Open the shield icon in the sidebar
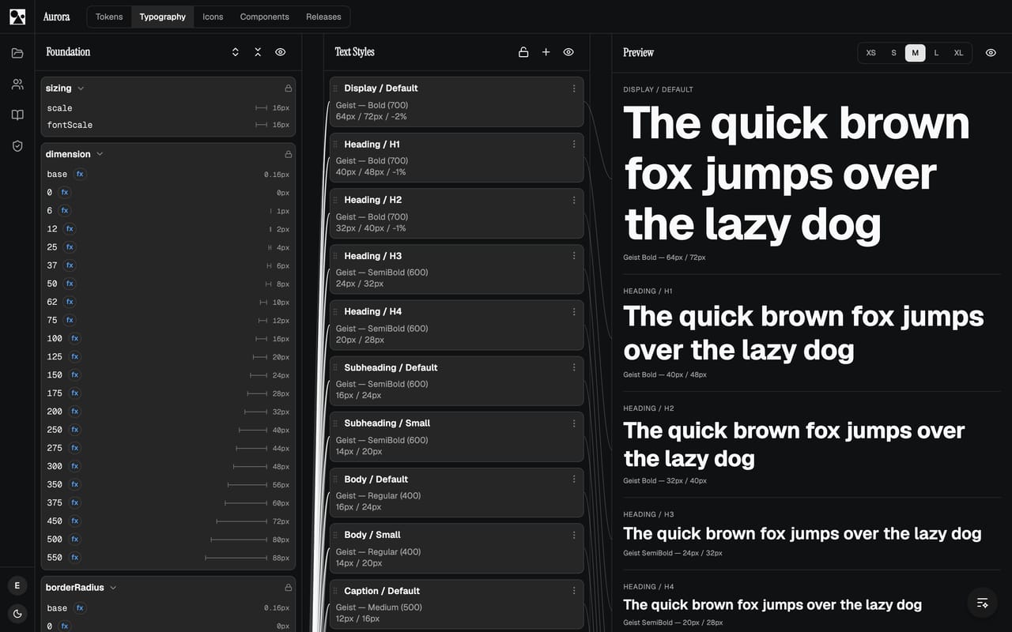This screenshot has height=632, width=1012. tap(17, 146)
